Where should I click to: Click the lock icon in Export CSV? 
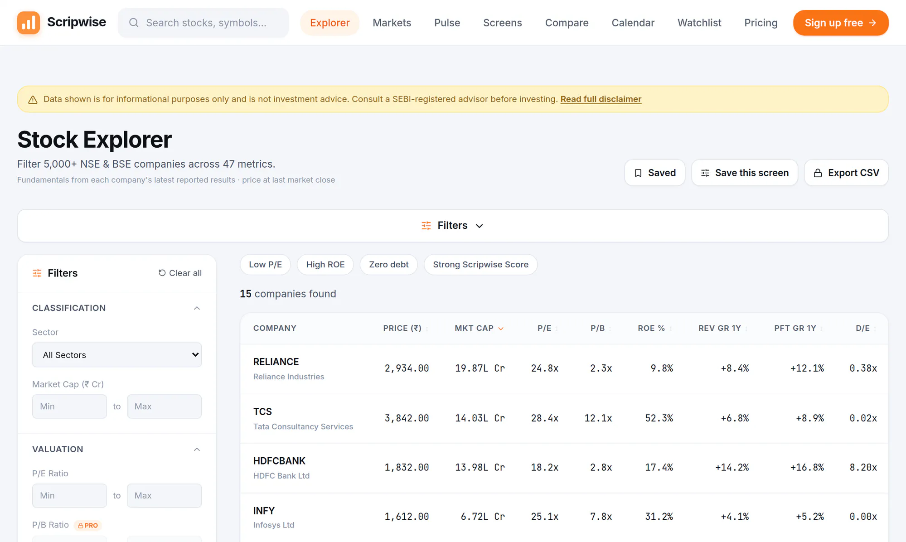point(818,173)
